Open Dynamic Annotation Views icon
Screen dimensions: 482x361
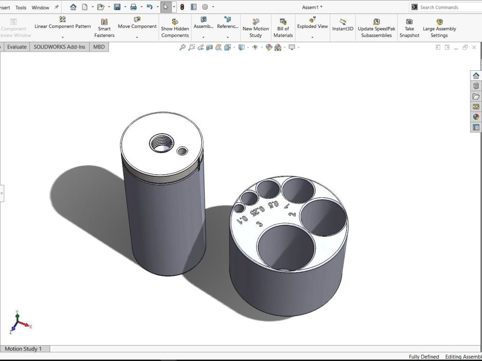pyautogui.click(x=218, y=47)
